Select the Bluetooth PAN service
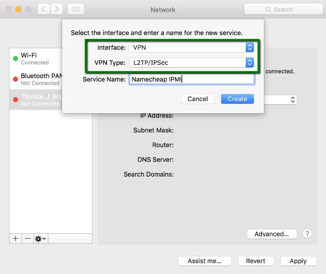Screen dimensions: 326x274 click(50, 79)
